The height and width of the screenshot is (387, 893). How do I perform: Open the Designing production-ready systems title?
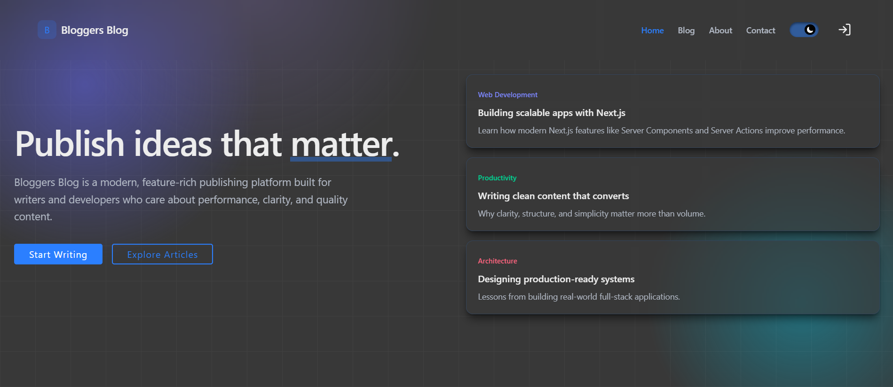[x=556, y=279]
